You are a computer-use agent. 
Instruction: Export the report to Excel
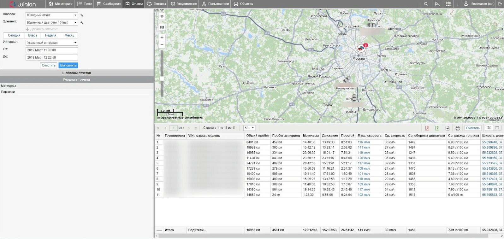(437, 128)
